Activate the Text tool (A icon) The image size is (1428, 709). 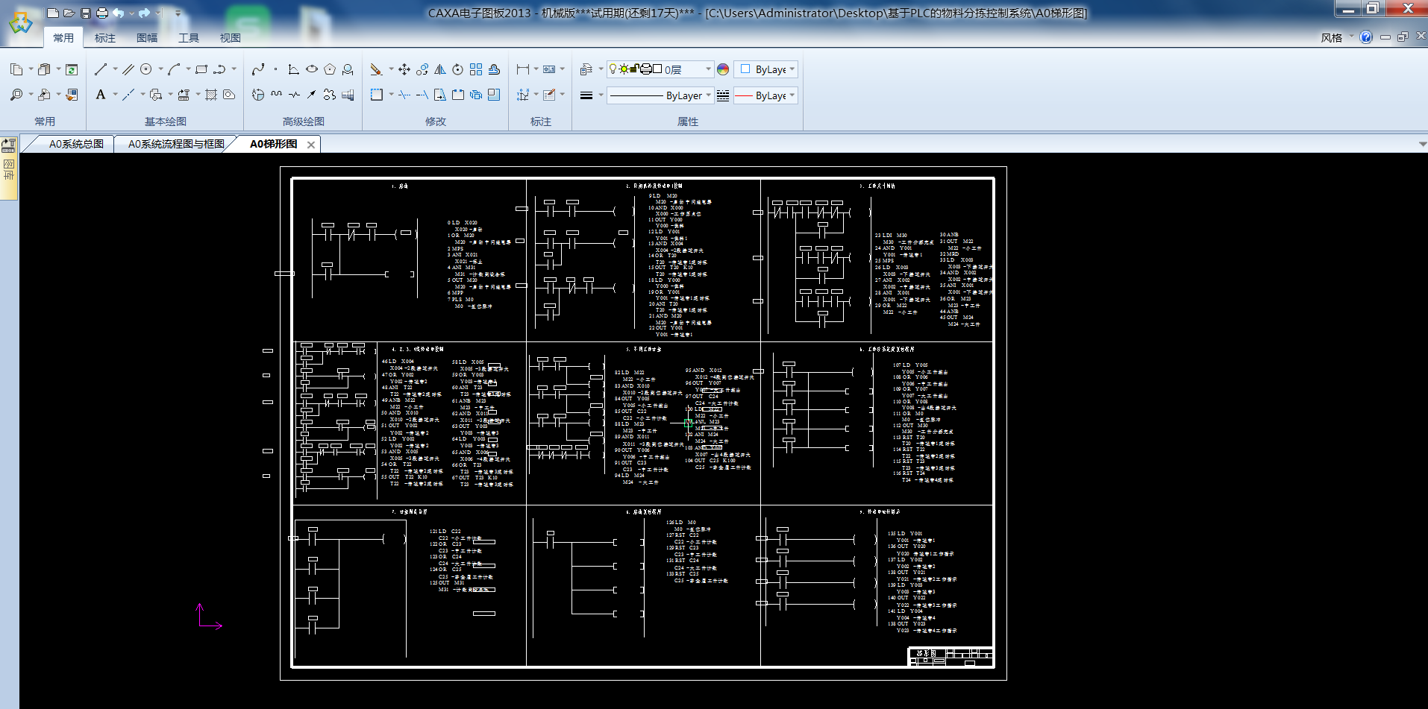click(101, 95)
